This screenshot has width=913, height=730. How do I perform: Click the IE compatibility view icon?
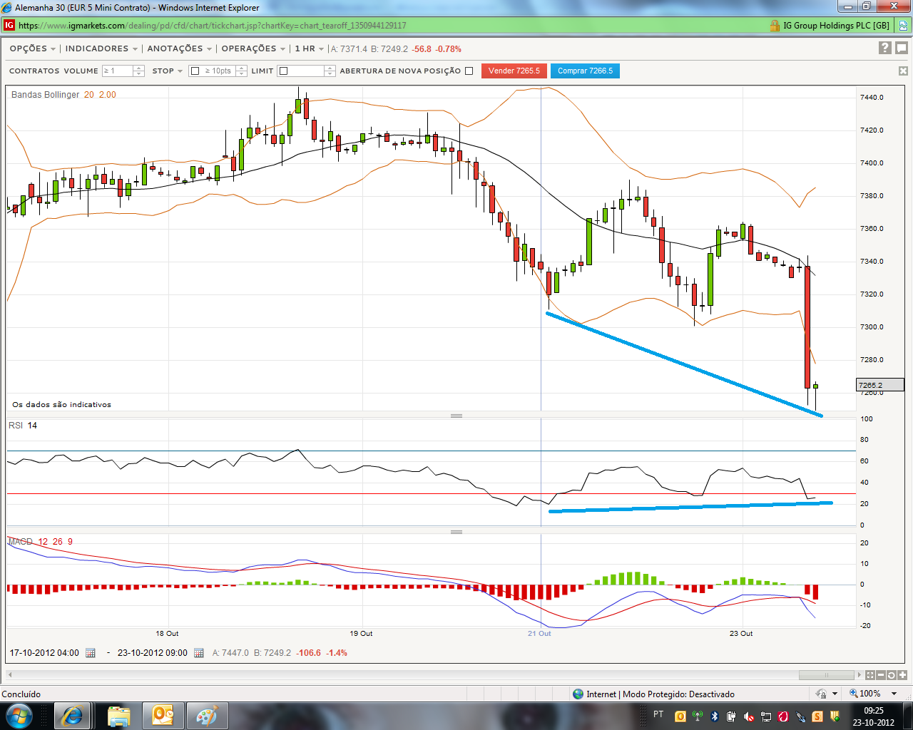click(903, 26)
